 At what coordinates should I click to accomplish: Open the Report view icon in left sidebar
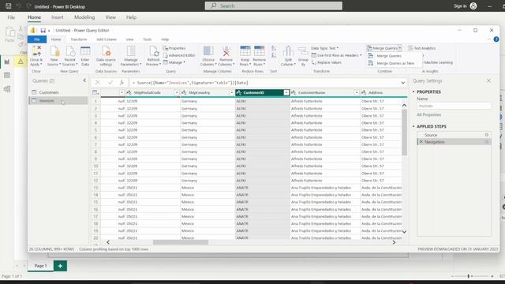pyautogui.click(x=7, y=62)
